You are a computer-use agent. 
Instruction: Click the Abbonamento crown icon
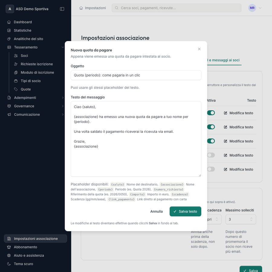[9, 247]
